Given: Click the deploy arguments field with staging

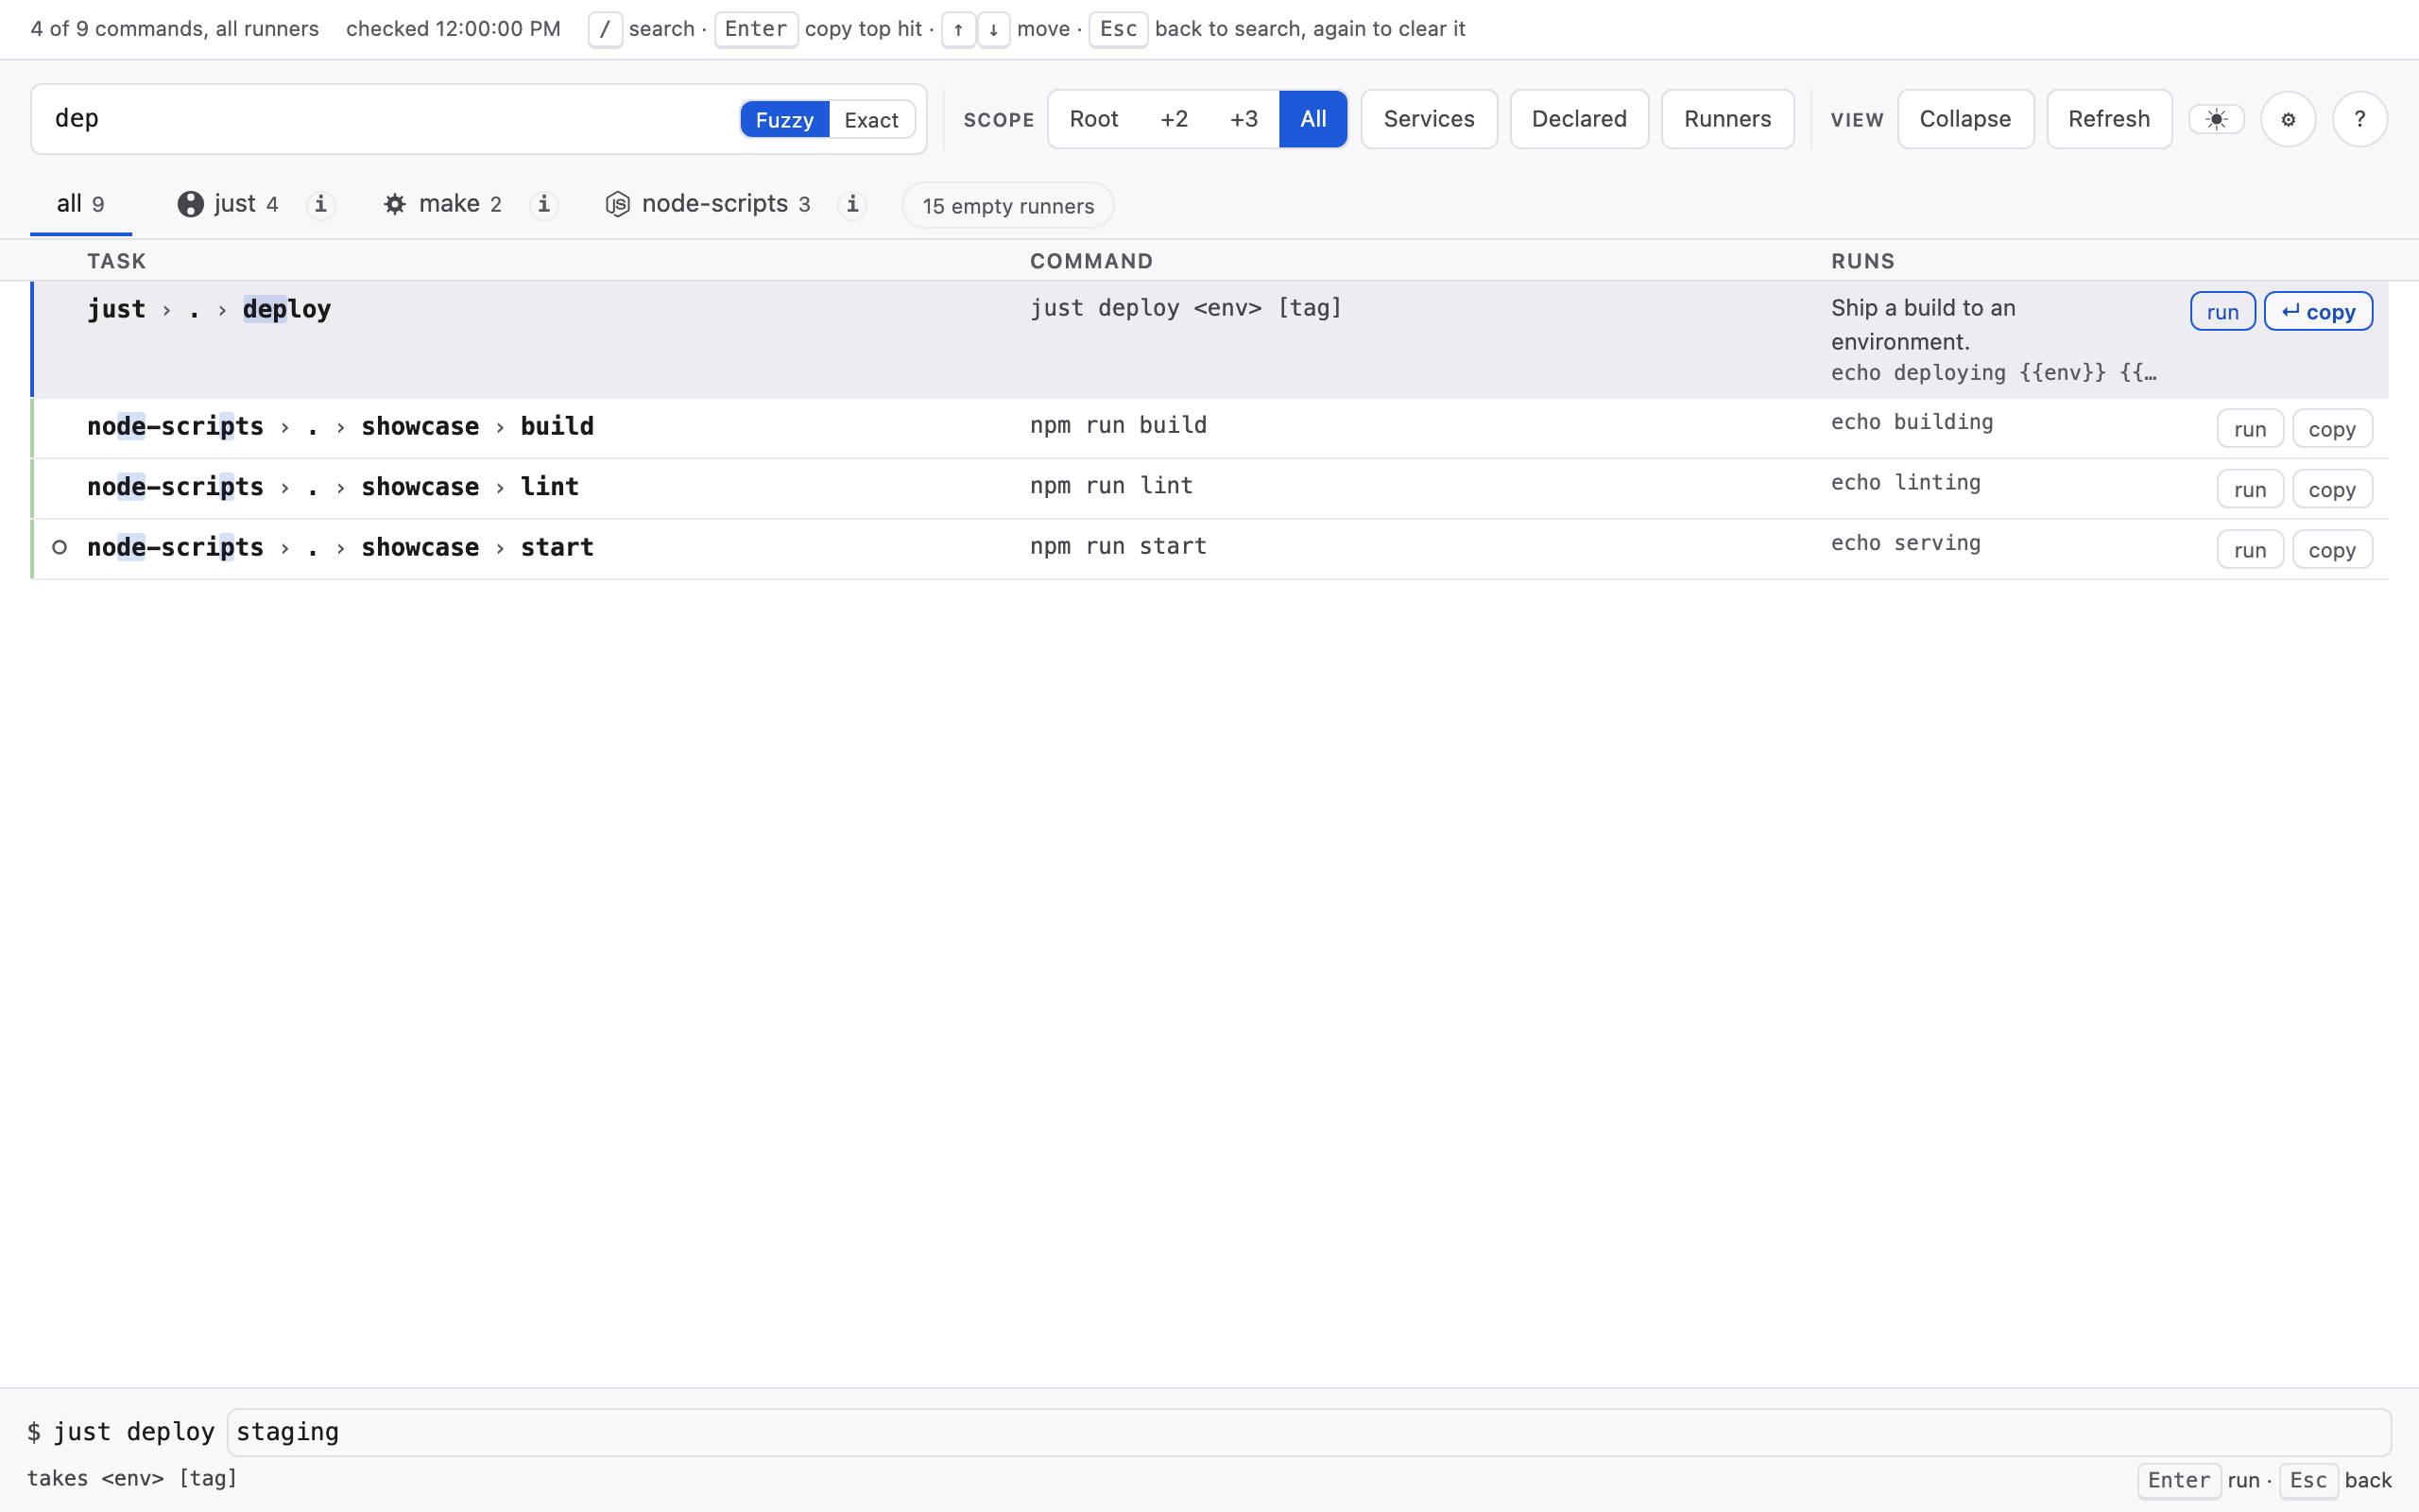Looking at the screenshot, I should 1309,1432.
